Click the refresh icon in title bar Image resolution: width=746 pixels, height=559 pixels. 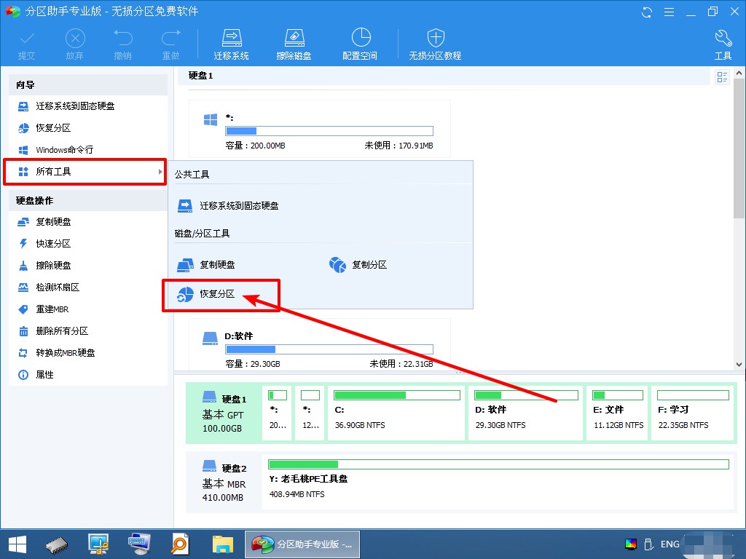(x=647, y=12)
